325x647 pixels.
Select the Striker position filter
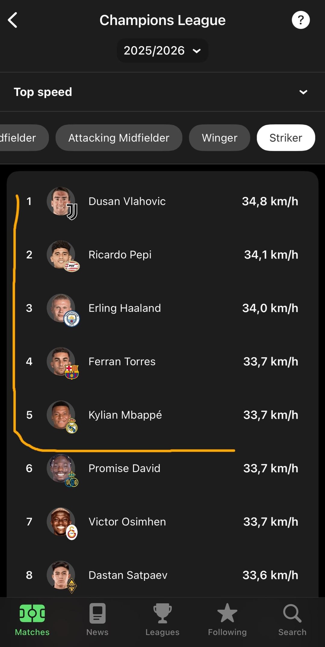(286, 138)
